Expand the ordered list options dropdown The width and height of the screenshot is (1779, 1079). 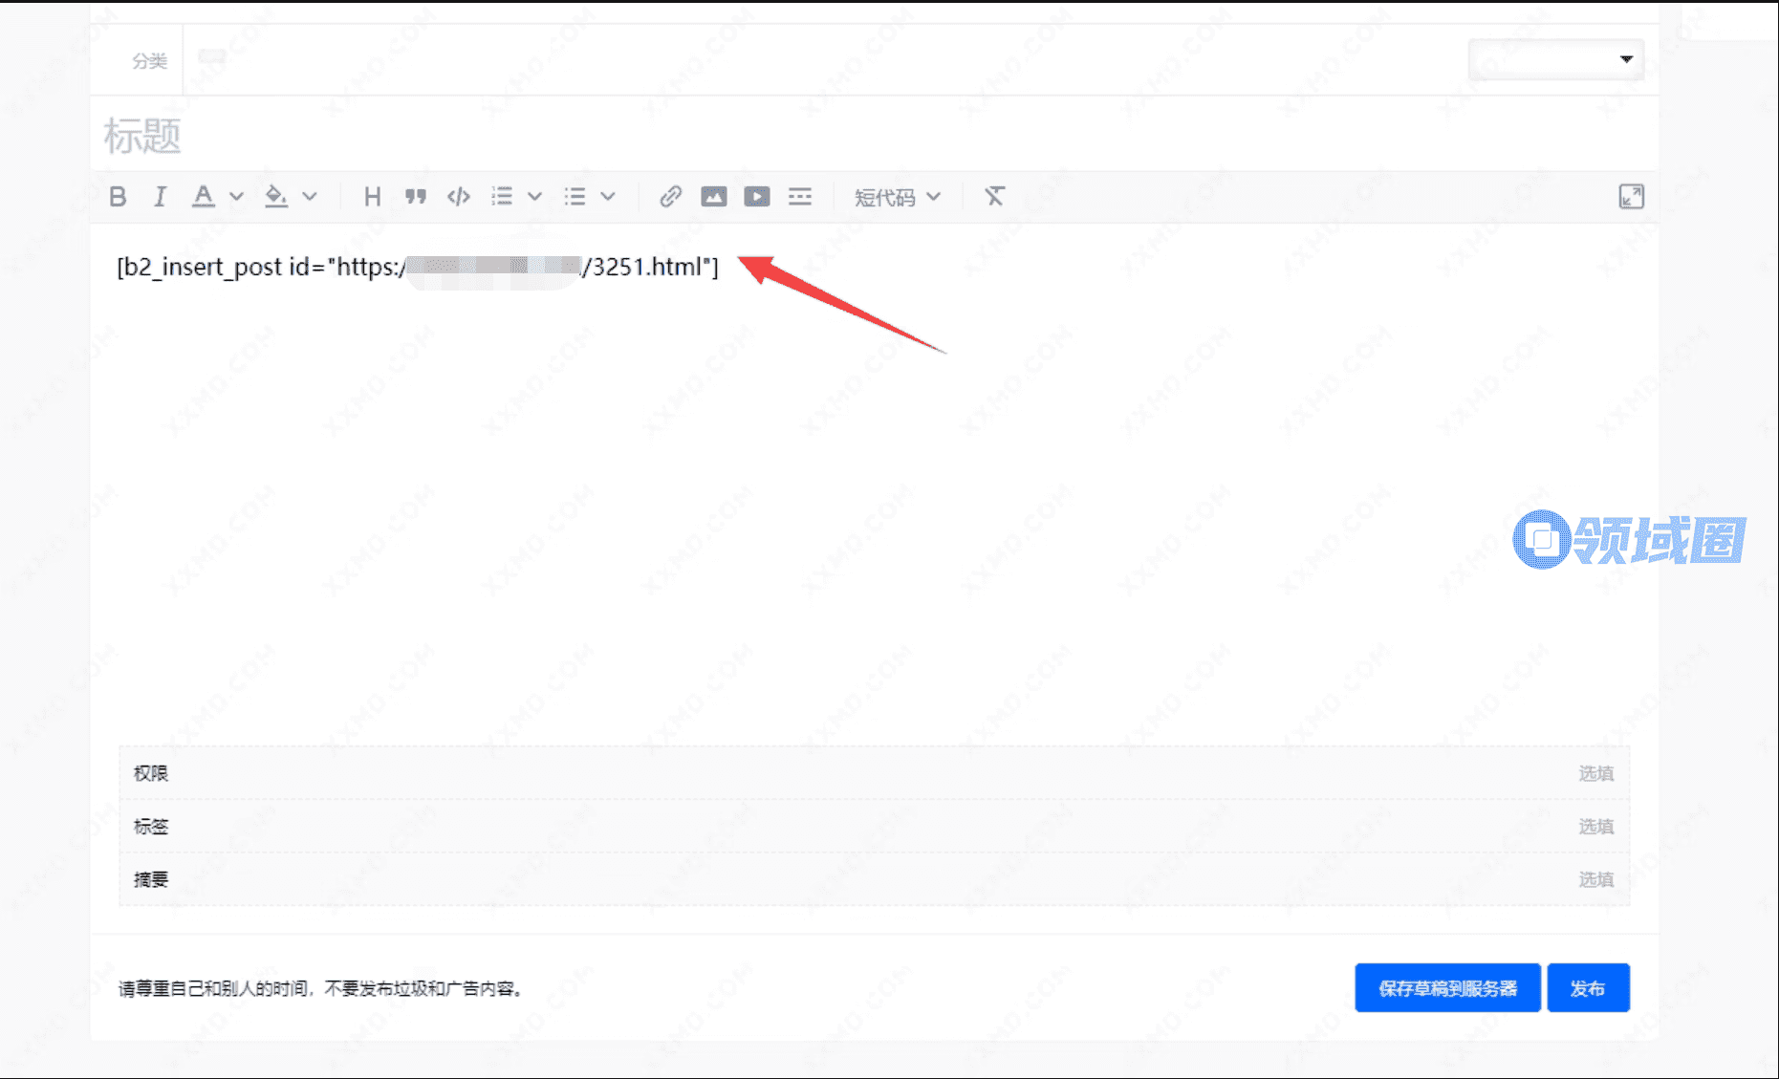(534, 197)
